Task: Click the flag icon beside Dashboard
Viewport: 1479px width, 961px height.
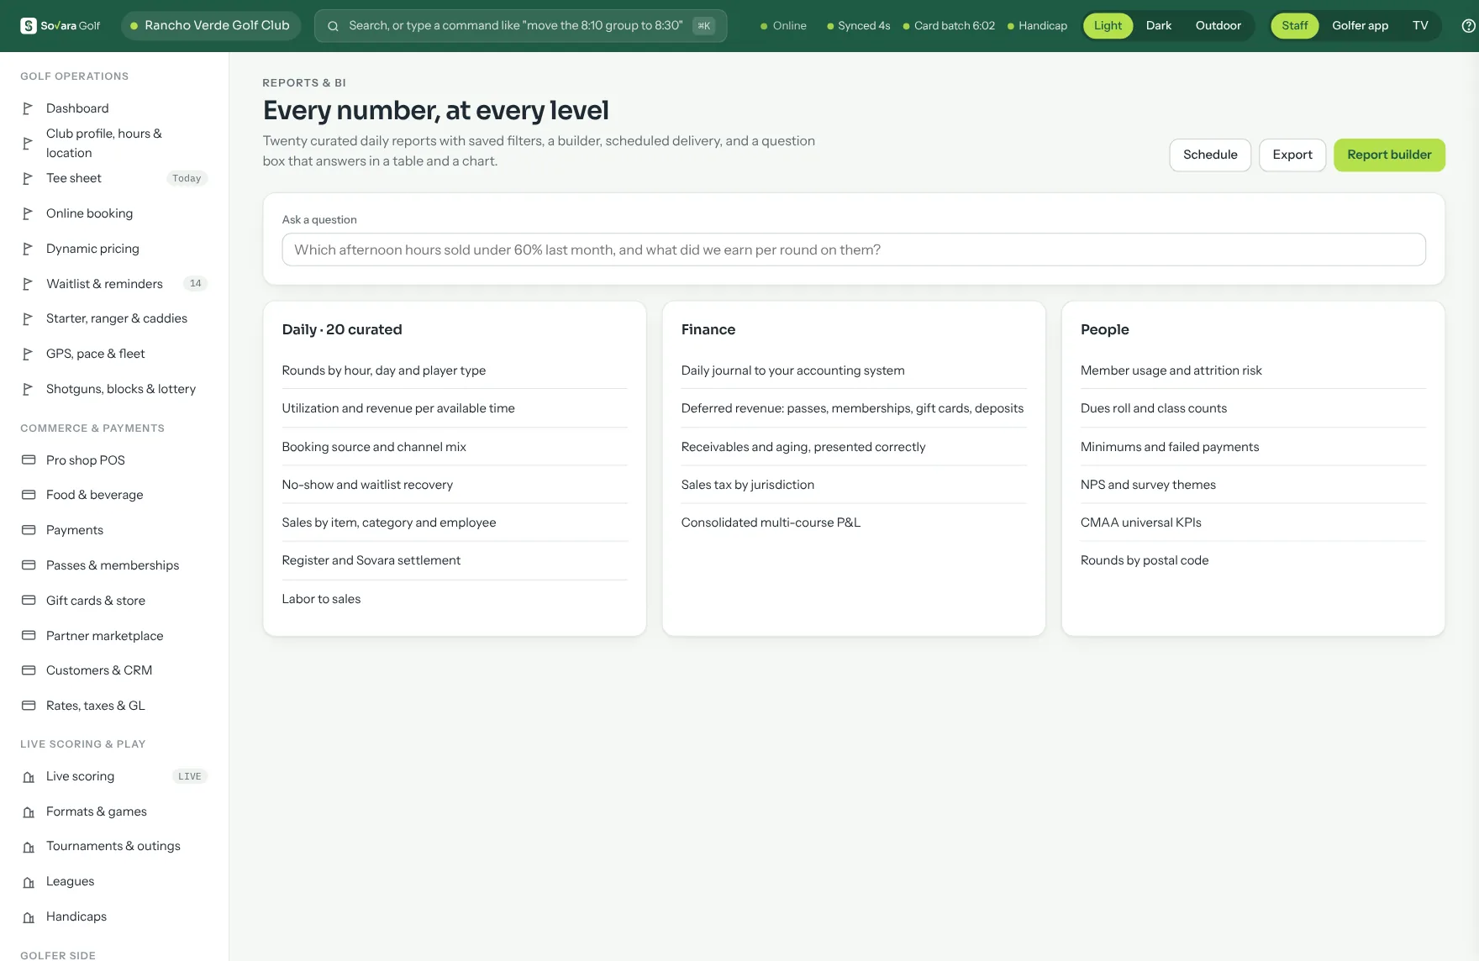Action: click(x=28, y=108)
